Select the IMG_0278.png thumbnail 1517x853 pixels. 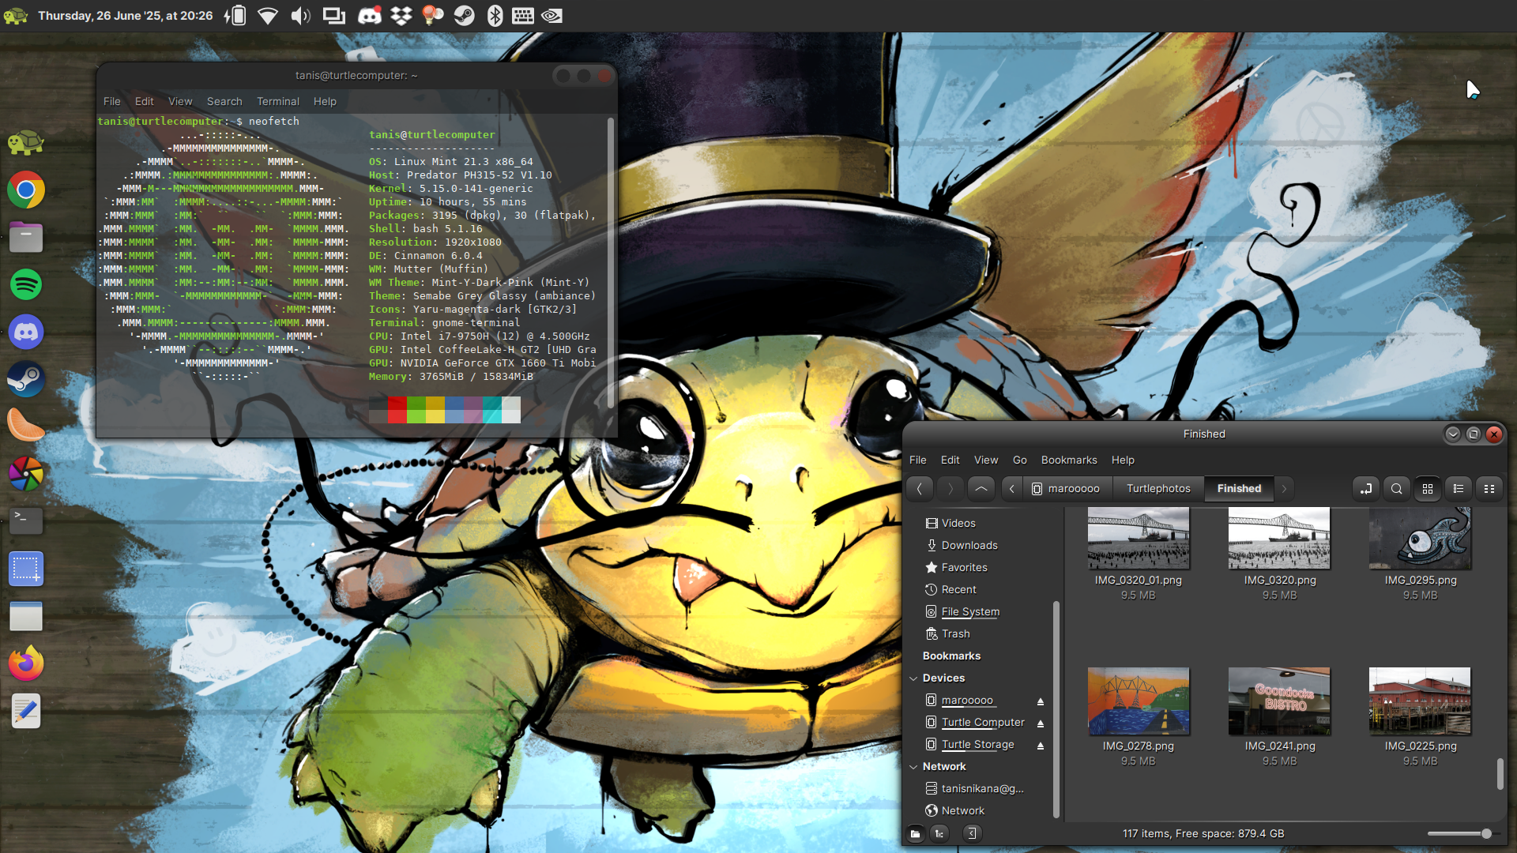tap(1138, 701)
